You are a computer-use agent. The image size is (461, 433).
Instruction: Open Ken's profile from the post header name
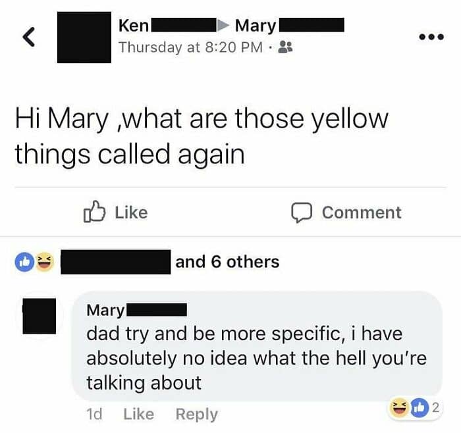134,26
